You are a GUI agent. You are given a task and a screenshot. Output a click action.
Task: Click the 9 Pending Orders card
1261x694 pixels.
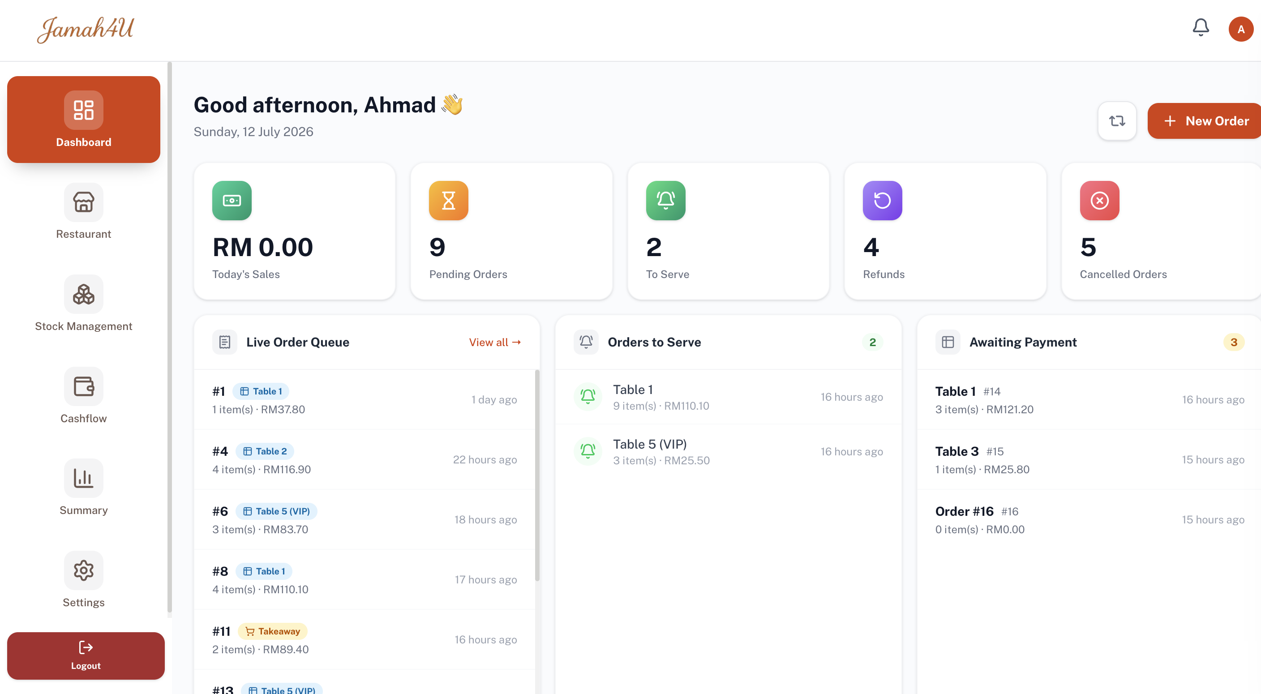tap(511, 231)
